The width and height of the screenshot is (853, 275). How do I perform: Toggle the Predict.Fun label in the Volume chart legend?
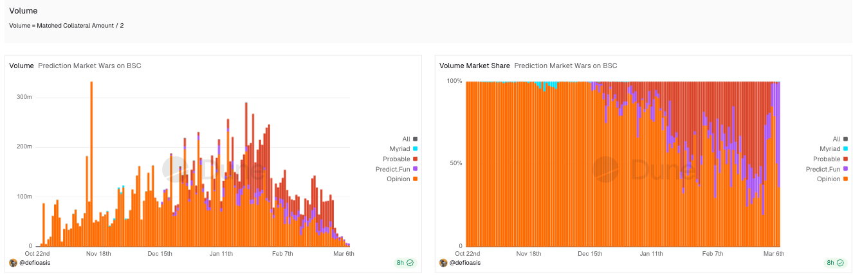[x=392, y=169]
